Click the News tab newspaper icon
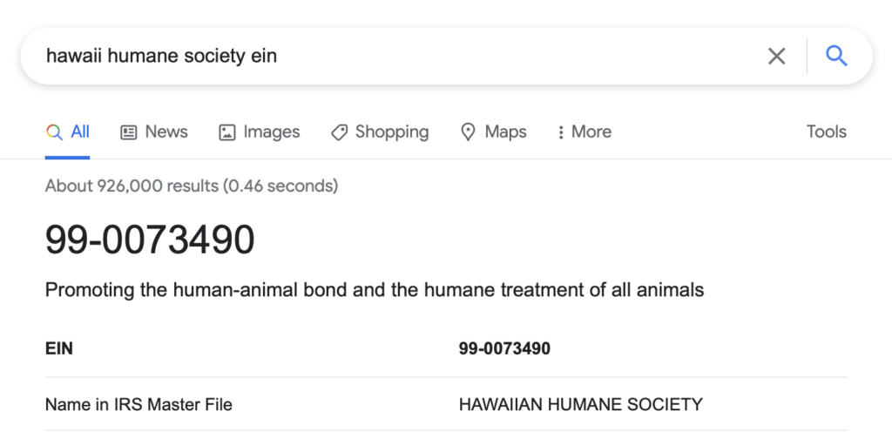The width and height of the screenshot is (892, 432). (x=129, y=132)
